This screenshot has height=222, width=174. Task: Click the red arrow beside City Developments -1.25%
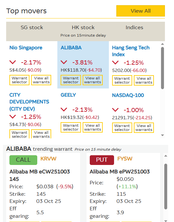point(13,117)
